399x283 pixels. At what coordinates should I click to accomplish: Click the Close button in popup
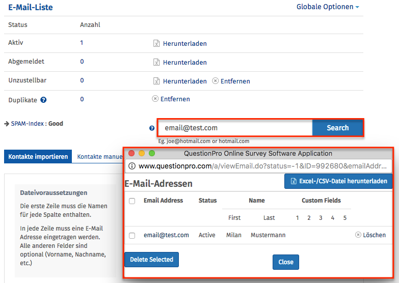(x=286, y=262)
